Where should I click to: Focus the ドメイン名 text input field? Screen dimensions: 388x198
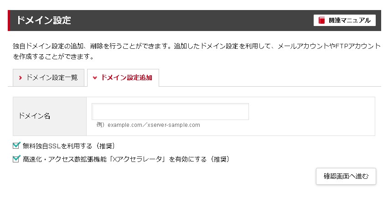[x=170, y=111]
